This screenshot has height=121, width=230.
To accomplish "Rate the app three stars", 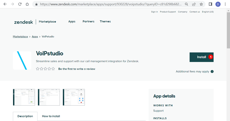I will [45, 69].
